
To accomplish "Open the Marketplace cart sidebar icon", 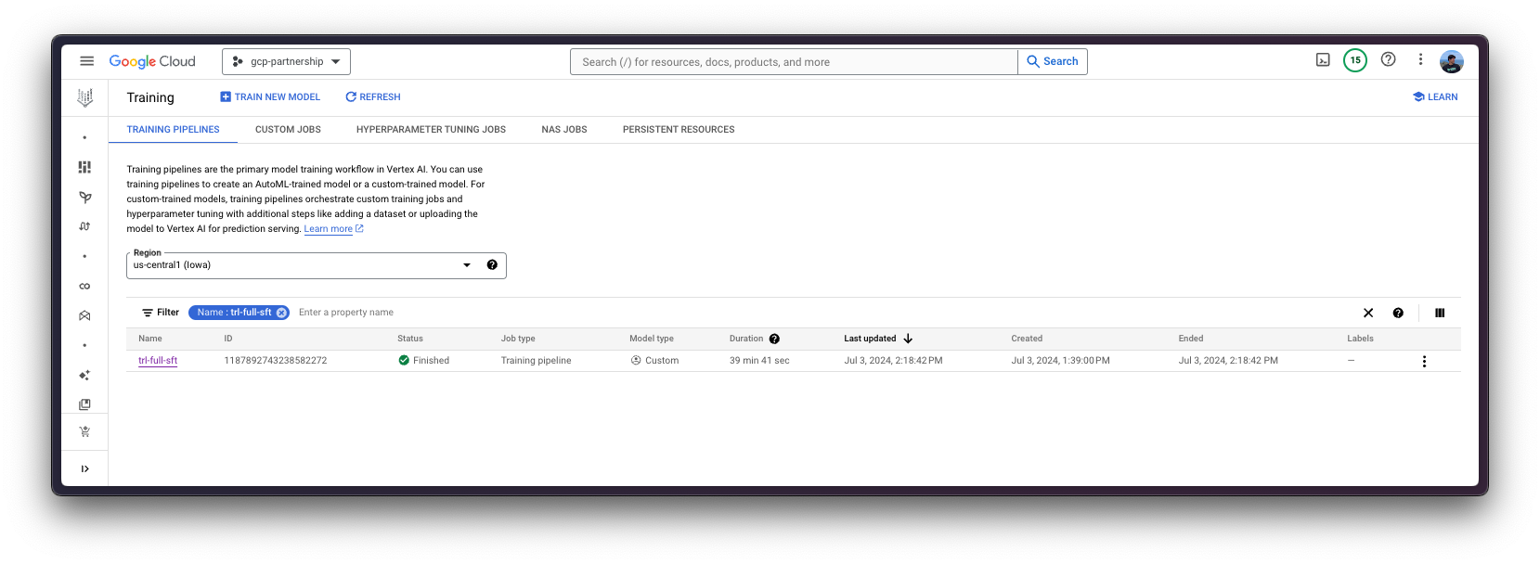I will 84,431.
